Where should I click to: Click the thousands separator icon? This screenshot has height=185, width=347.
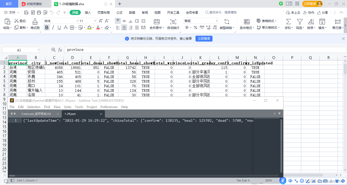[x=202, y=28]
